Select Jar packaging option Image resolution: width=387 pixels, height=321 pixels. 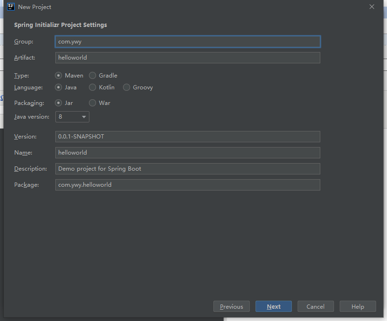[59, 103]
